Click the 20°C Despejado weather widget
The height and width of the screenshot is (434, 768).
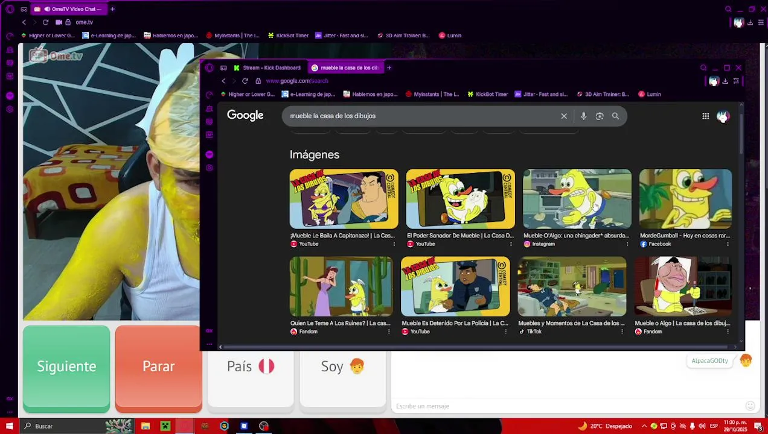click(606, 426)
